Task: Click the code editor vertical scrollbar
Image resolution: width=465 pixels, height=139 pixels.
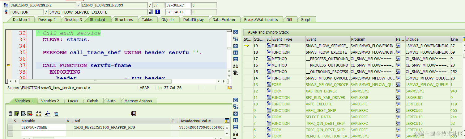Action: point(229,48)
